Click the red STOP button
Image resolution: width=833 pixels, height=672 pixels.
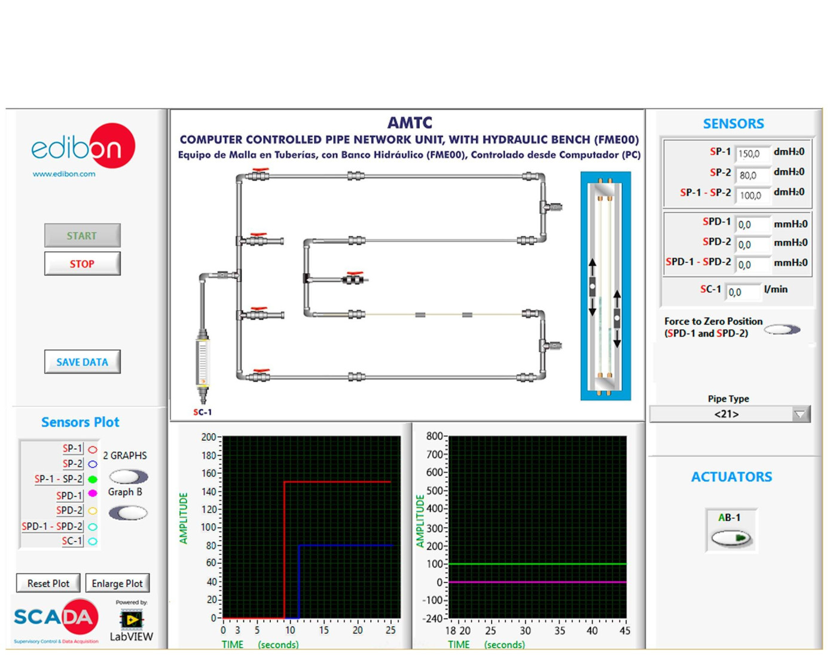pyautogui.click(x=83, y=263)
